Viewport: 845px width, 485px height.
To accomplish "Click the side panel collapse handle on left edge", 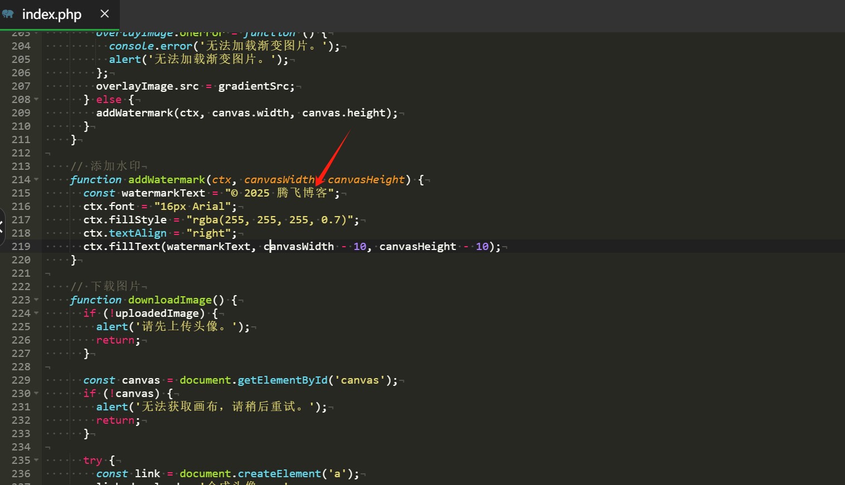I will click(2, 227).
